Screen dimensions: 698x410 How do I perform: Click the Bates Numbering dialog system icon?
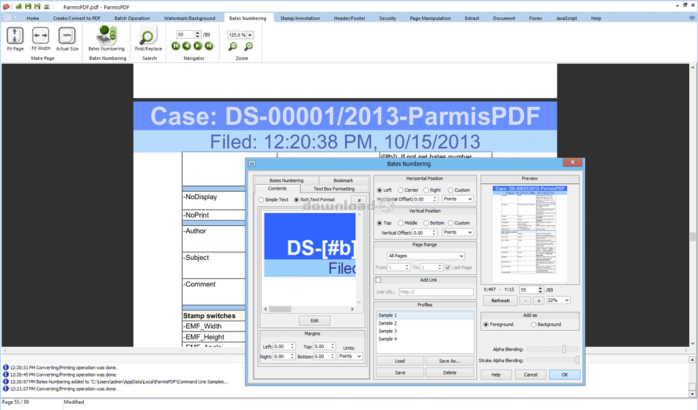point(252,164)
